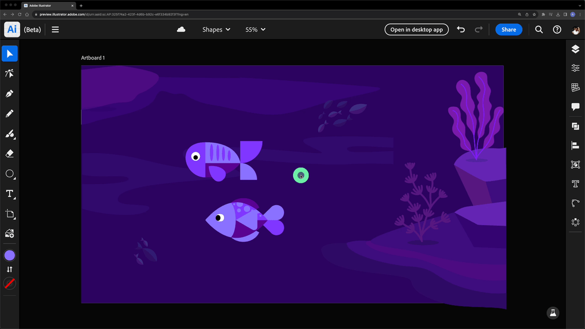
Task: Click the Open in desktop app button
Action: (416, 29)
